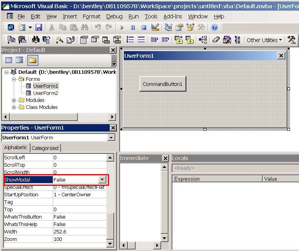Click the Expression column header in Locals
This screenshot has width=299, height=251.
point(217,179)
